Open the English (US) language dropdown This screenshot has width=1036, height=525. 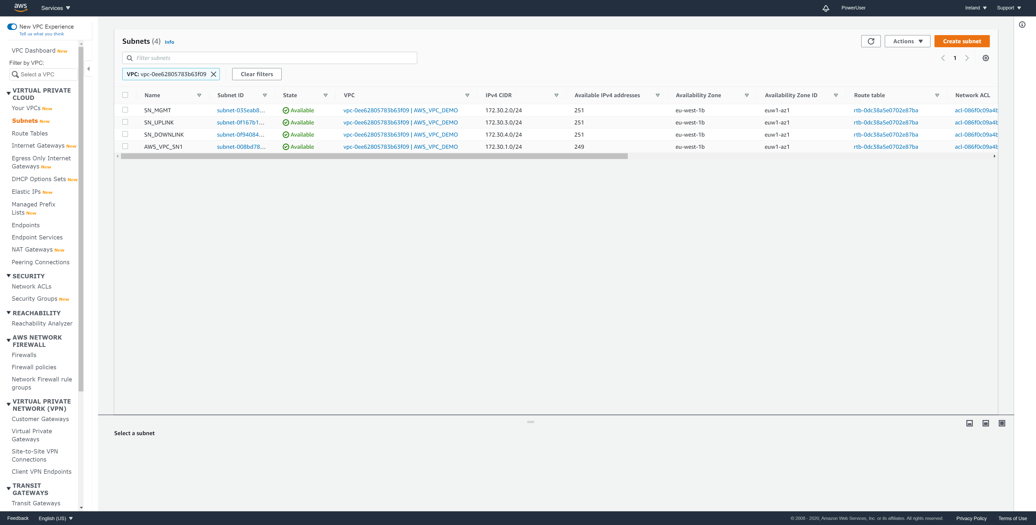click(x=56, y=518)
